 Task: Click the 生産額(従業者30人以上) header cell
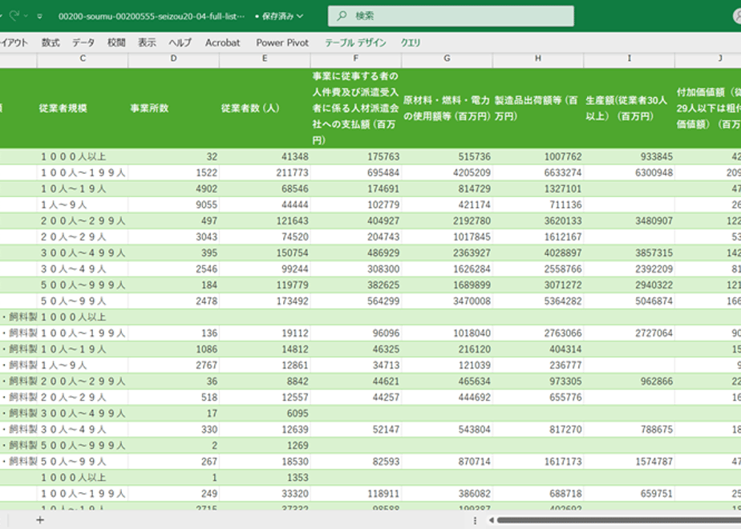629,108
